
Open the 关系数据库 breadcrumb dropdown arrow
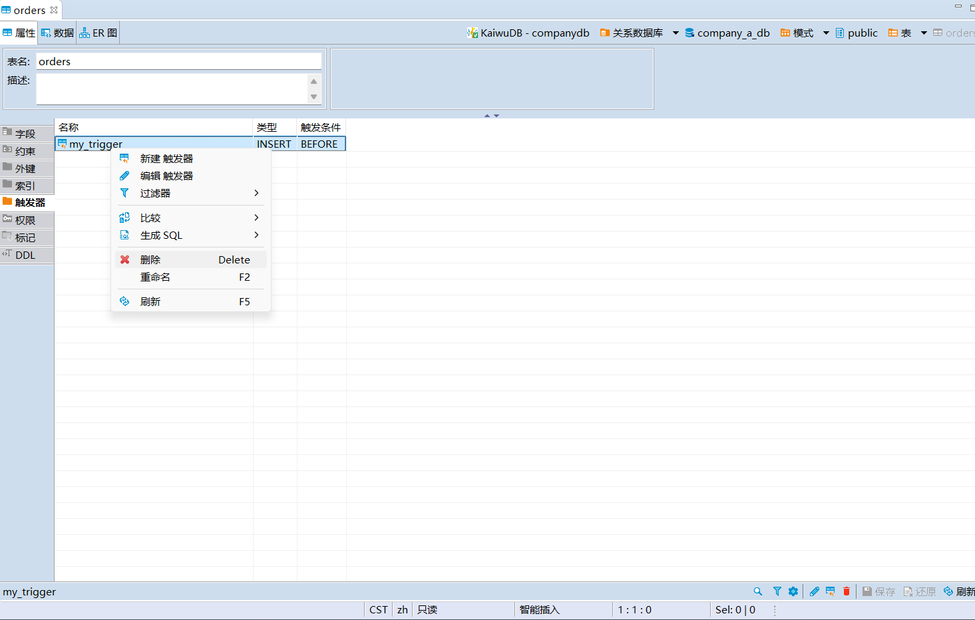coord(675,33)
